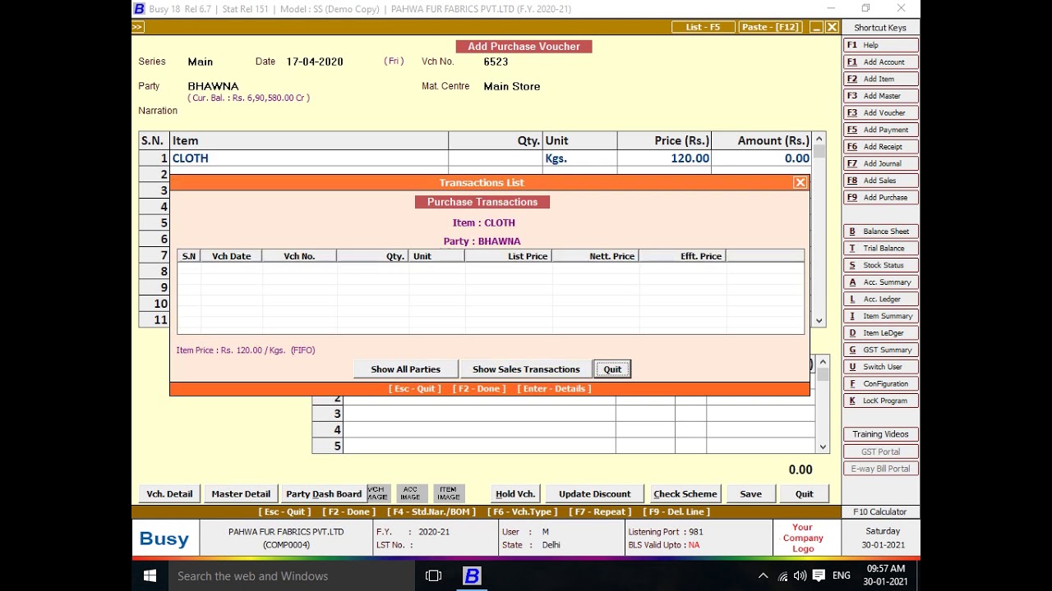Click Show All Parties button
This screenshot has height=591, width=1052.
click(x=405, y=369)
